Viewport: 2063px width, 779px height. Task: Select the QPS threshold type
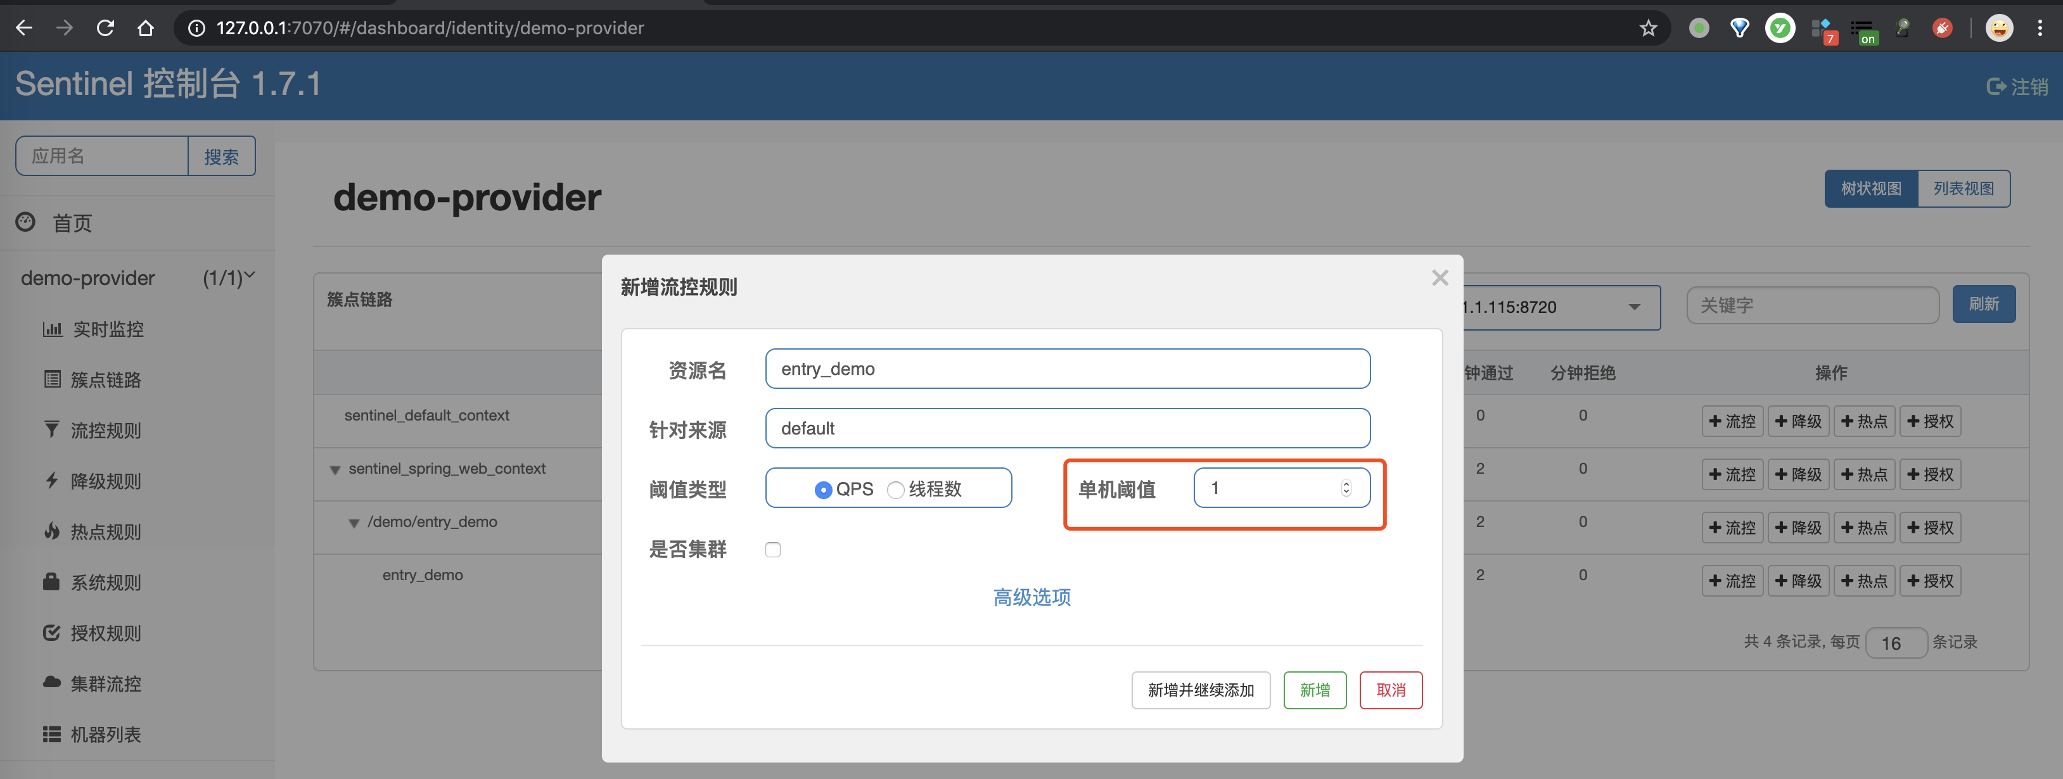[x=823, y=488]
